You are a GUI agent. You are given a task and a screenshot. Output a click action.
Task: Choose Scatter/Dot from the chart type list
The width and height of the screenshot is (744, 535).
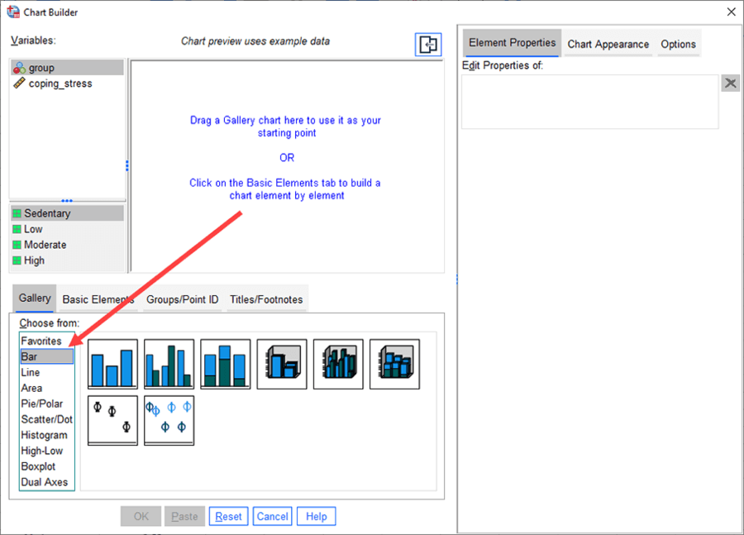pos(46,419)
